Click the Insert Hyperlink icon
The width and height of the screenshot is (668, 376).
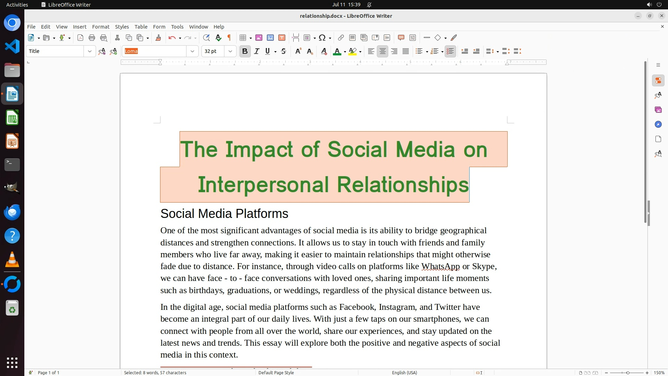click(x=341, y=38)
